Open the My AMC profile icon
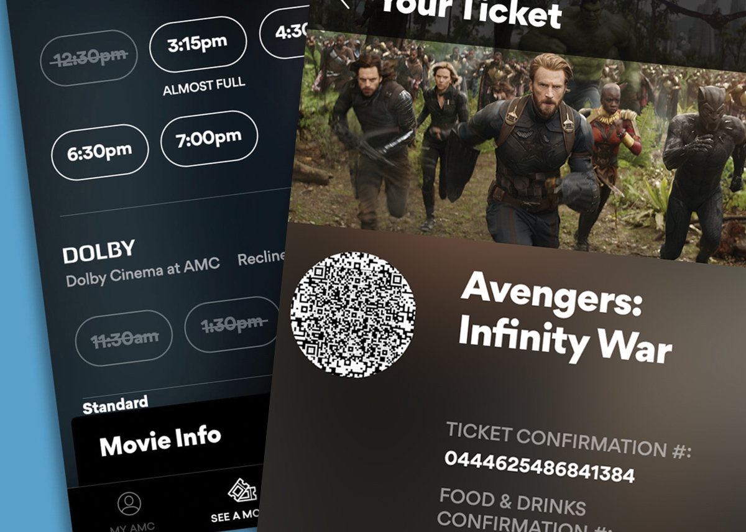The width and height of the screenshot is (746, 532). [129, 503]
